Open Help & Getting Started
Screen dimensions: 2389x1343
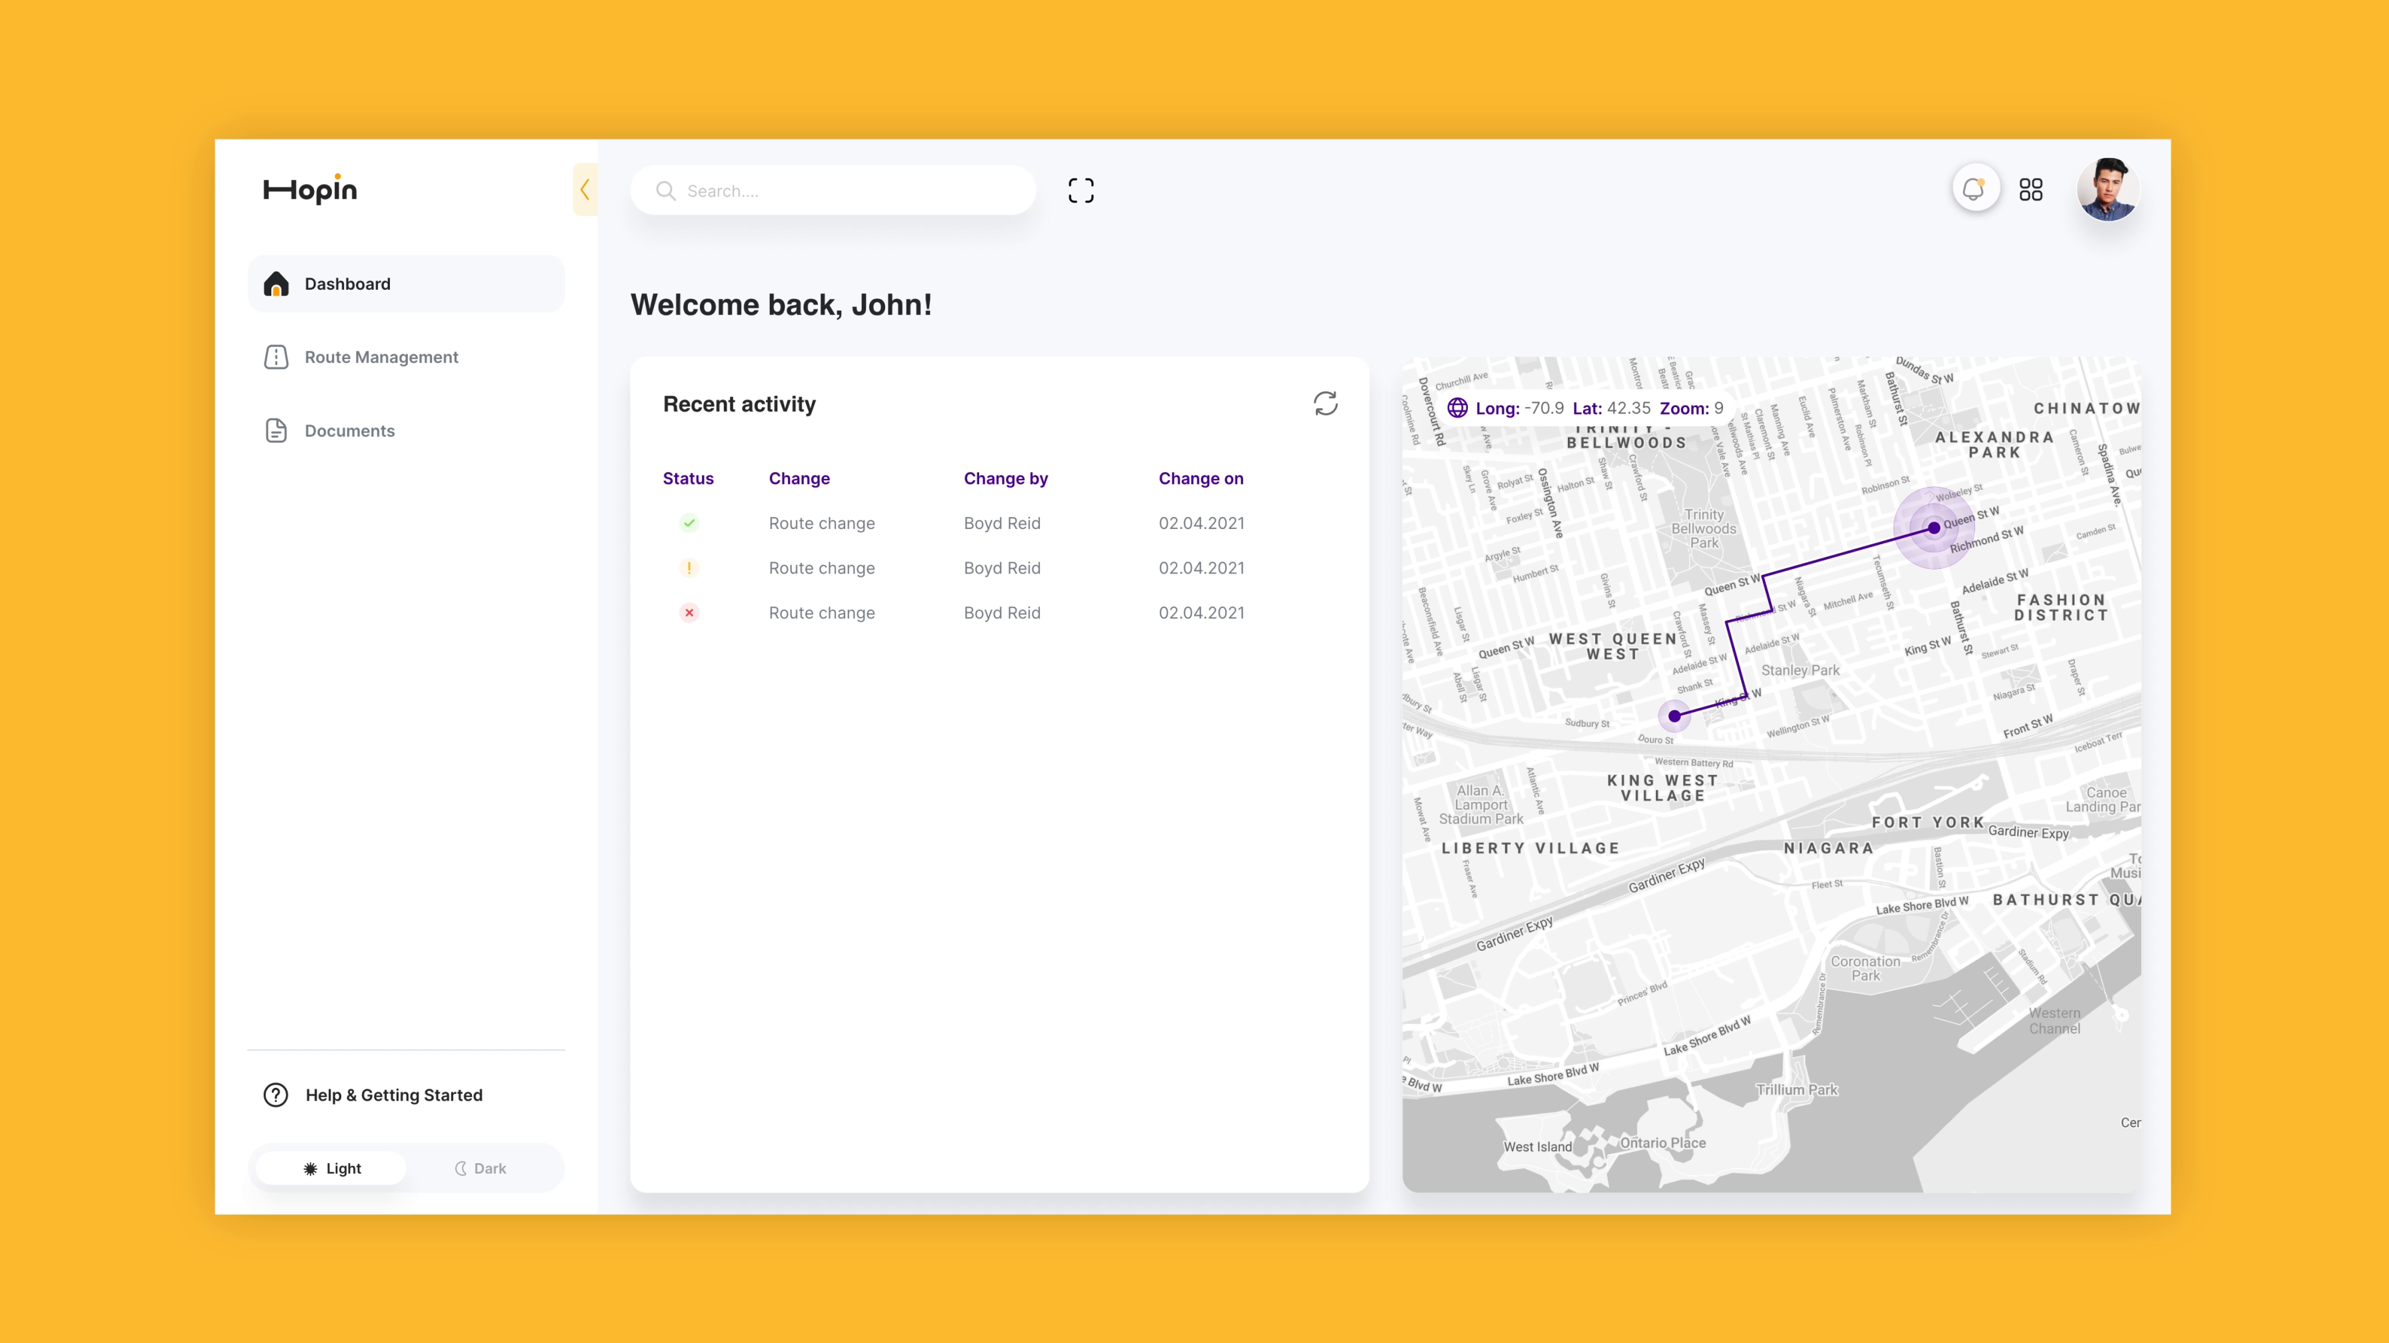tap(393, 1095)
